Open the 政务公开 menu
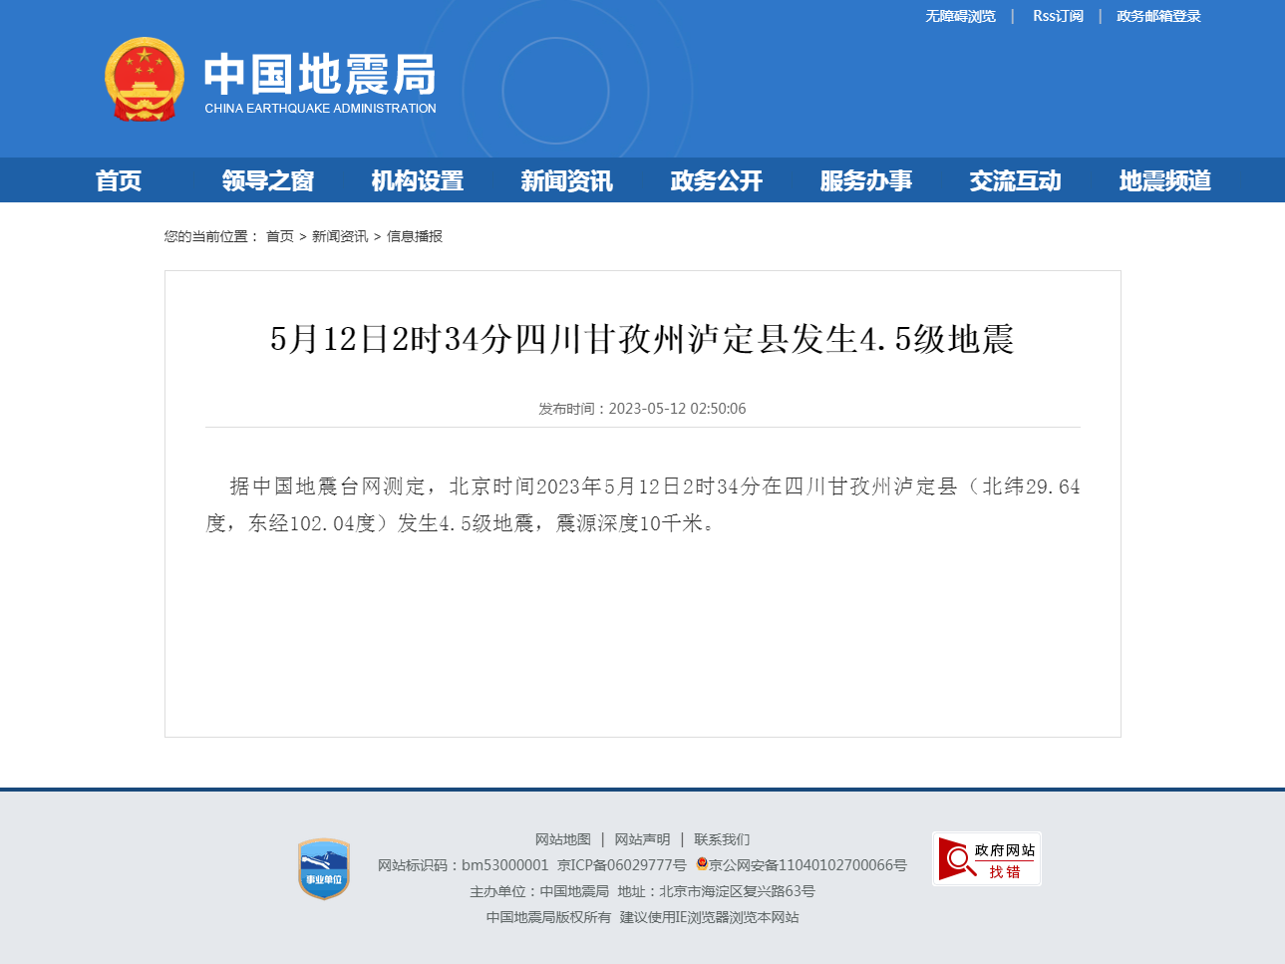Viewport: 1285px width, 964px height. click(717, 180)
